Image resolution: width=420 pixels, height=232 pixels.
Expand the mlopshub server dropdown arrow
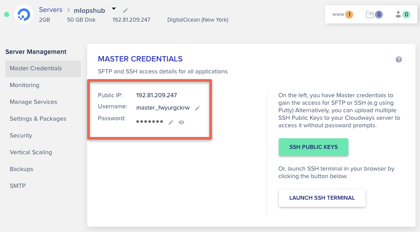coord(114,9)
